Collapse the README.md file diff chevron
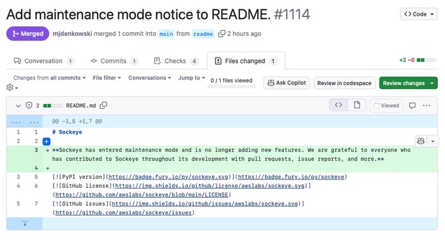445x241 pixels. [x=18, y=105]
